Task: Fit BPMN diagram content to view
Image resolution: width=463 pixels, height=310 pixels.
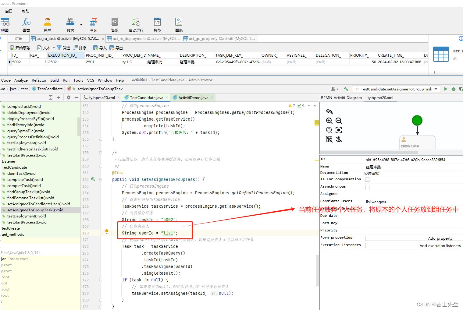Action: [339, 130]
